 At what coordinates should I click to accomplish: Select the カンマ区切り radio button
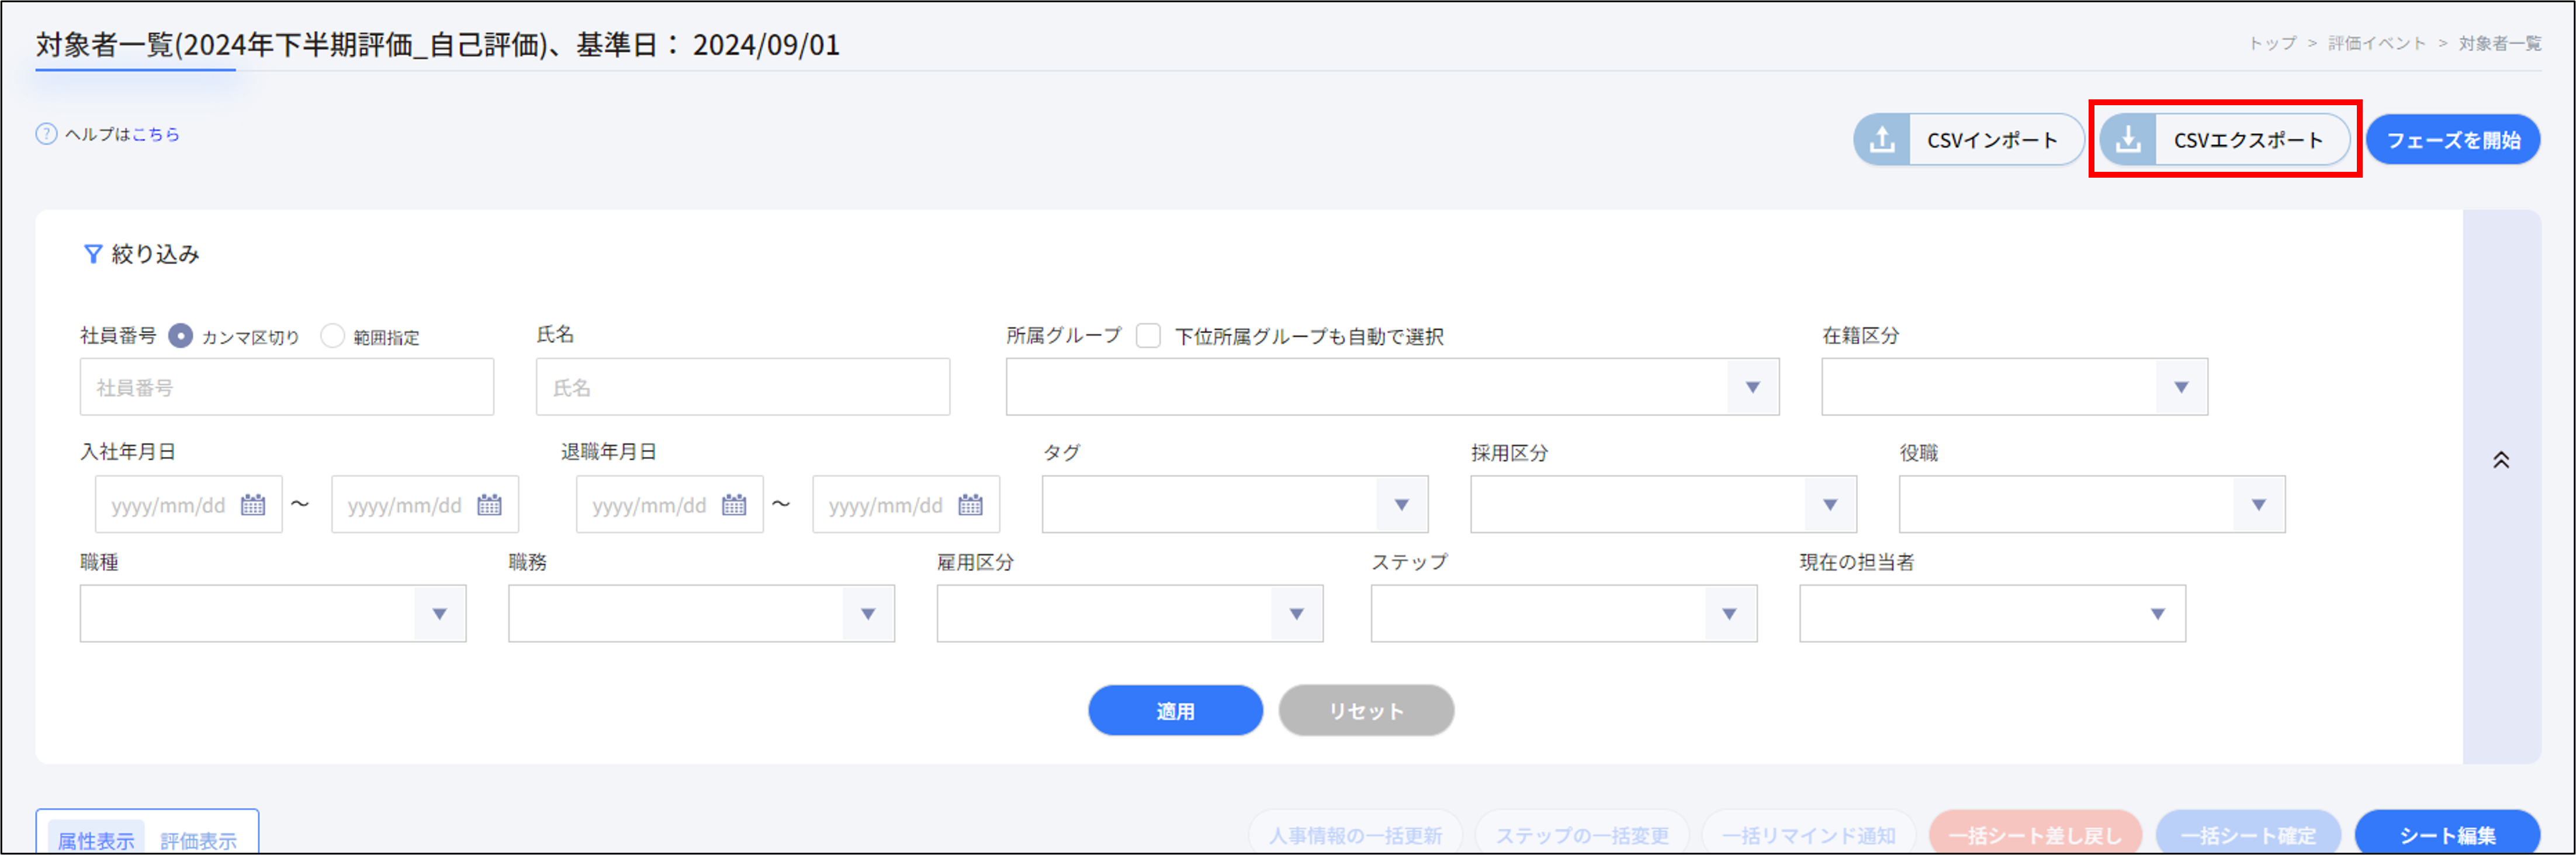181,337
